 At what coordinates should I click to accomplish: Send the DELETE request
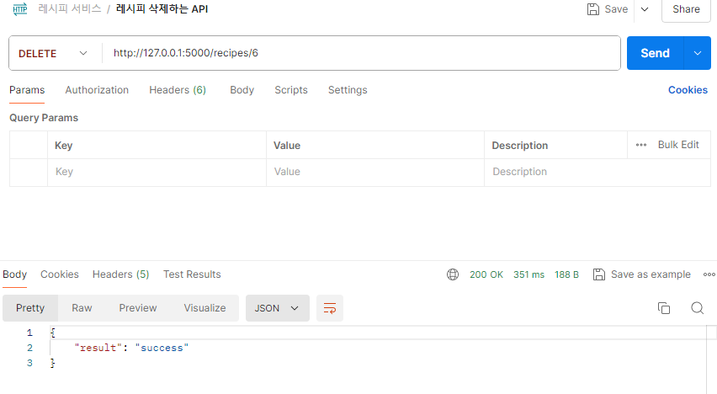(655, 53)
